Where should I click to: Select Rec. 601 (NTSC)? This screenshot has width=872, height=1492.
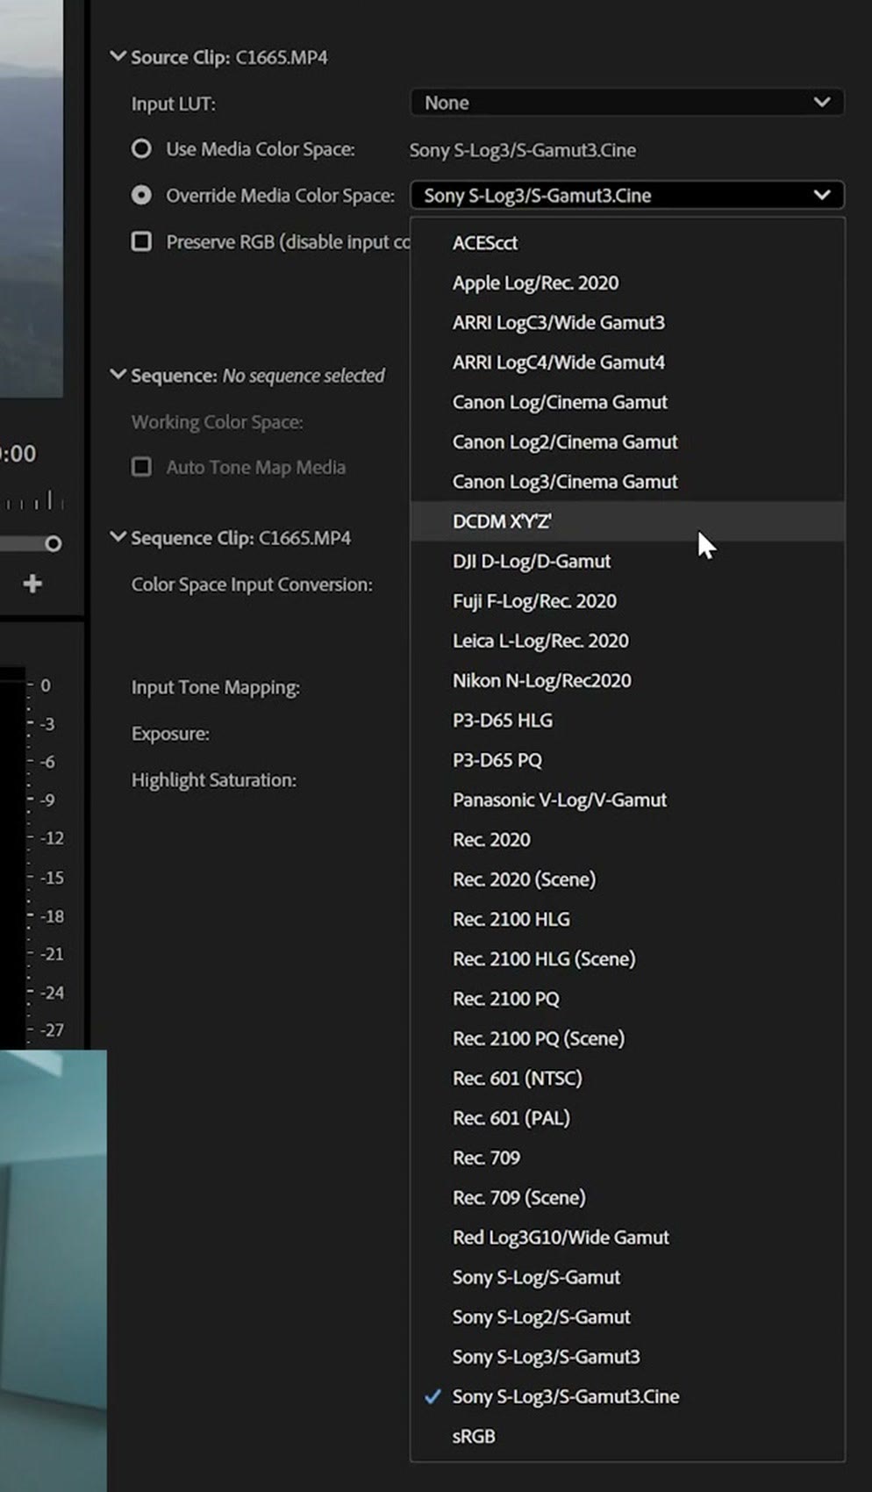[x=626, y=1079]
